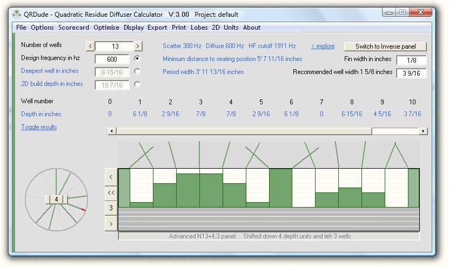
Task: Click the right shift button beside panel
Action: [x=111, y=223]
